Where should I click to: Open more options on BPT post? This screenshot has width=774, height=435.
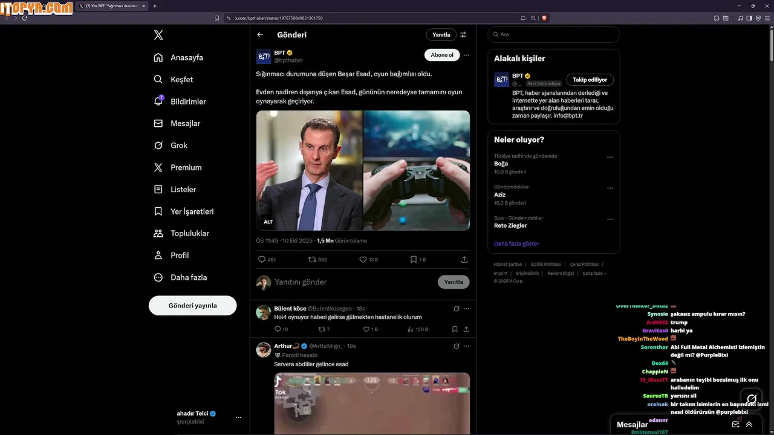coord(466,55)
